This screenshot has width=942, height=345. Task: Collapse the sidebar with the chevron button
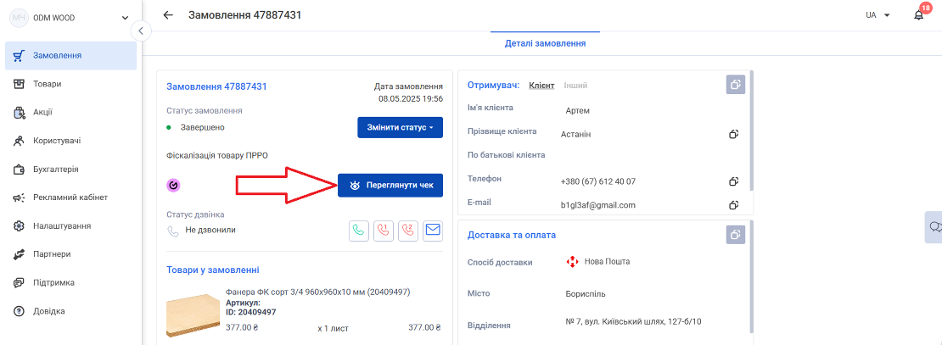pos(141,31)
